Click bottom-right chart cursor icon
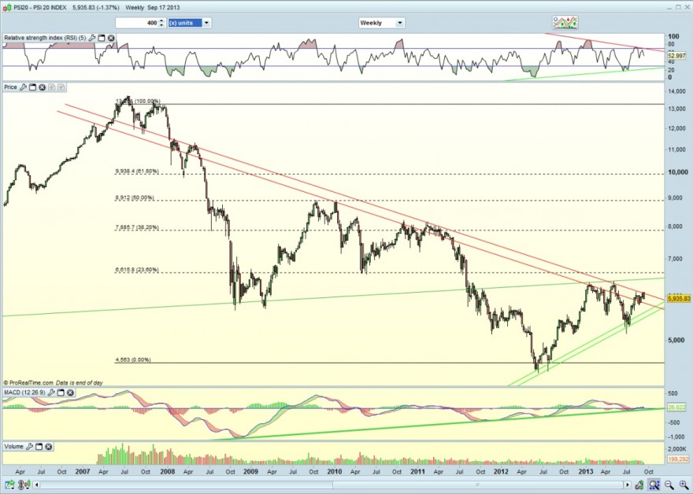Viewport: 693px width, 494px height. click(x=639, y=485)
